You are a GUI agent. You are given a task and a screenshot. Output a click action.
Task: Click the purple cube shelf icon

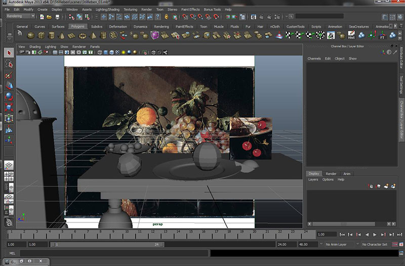tap(155, 35)
